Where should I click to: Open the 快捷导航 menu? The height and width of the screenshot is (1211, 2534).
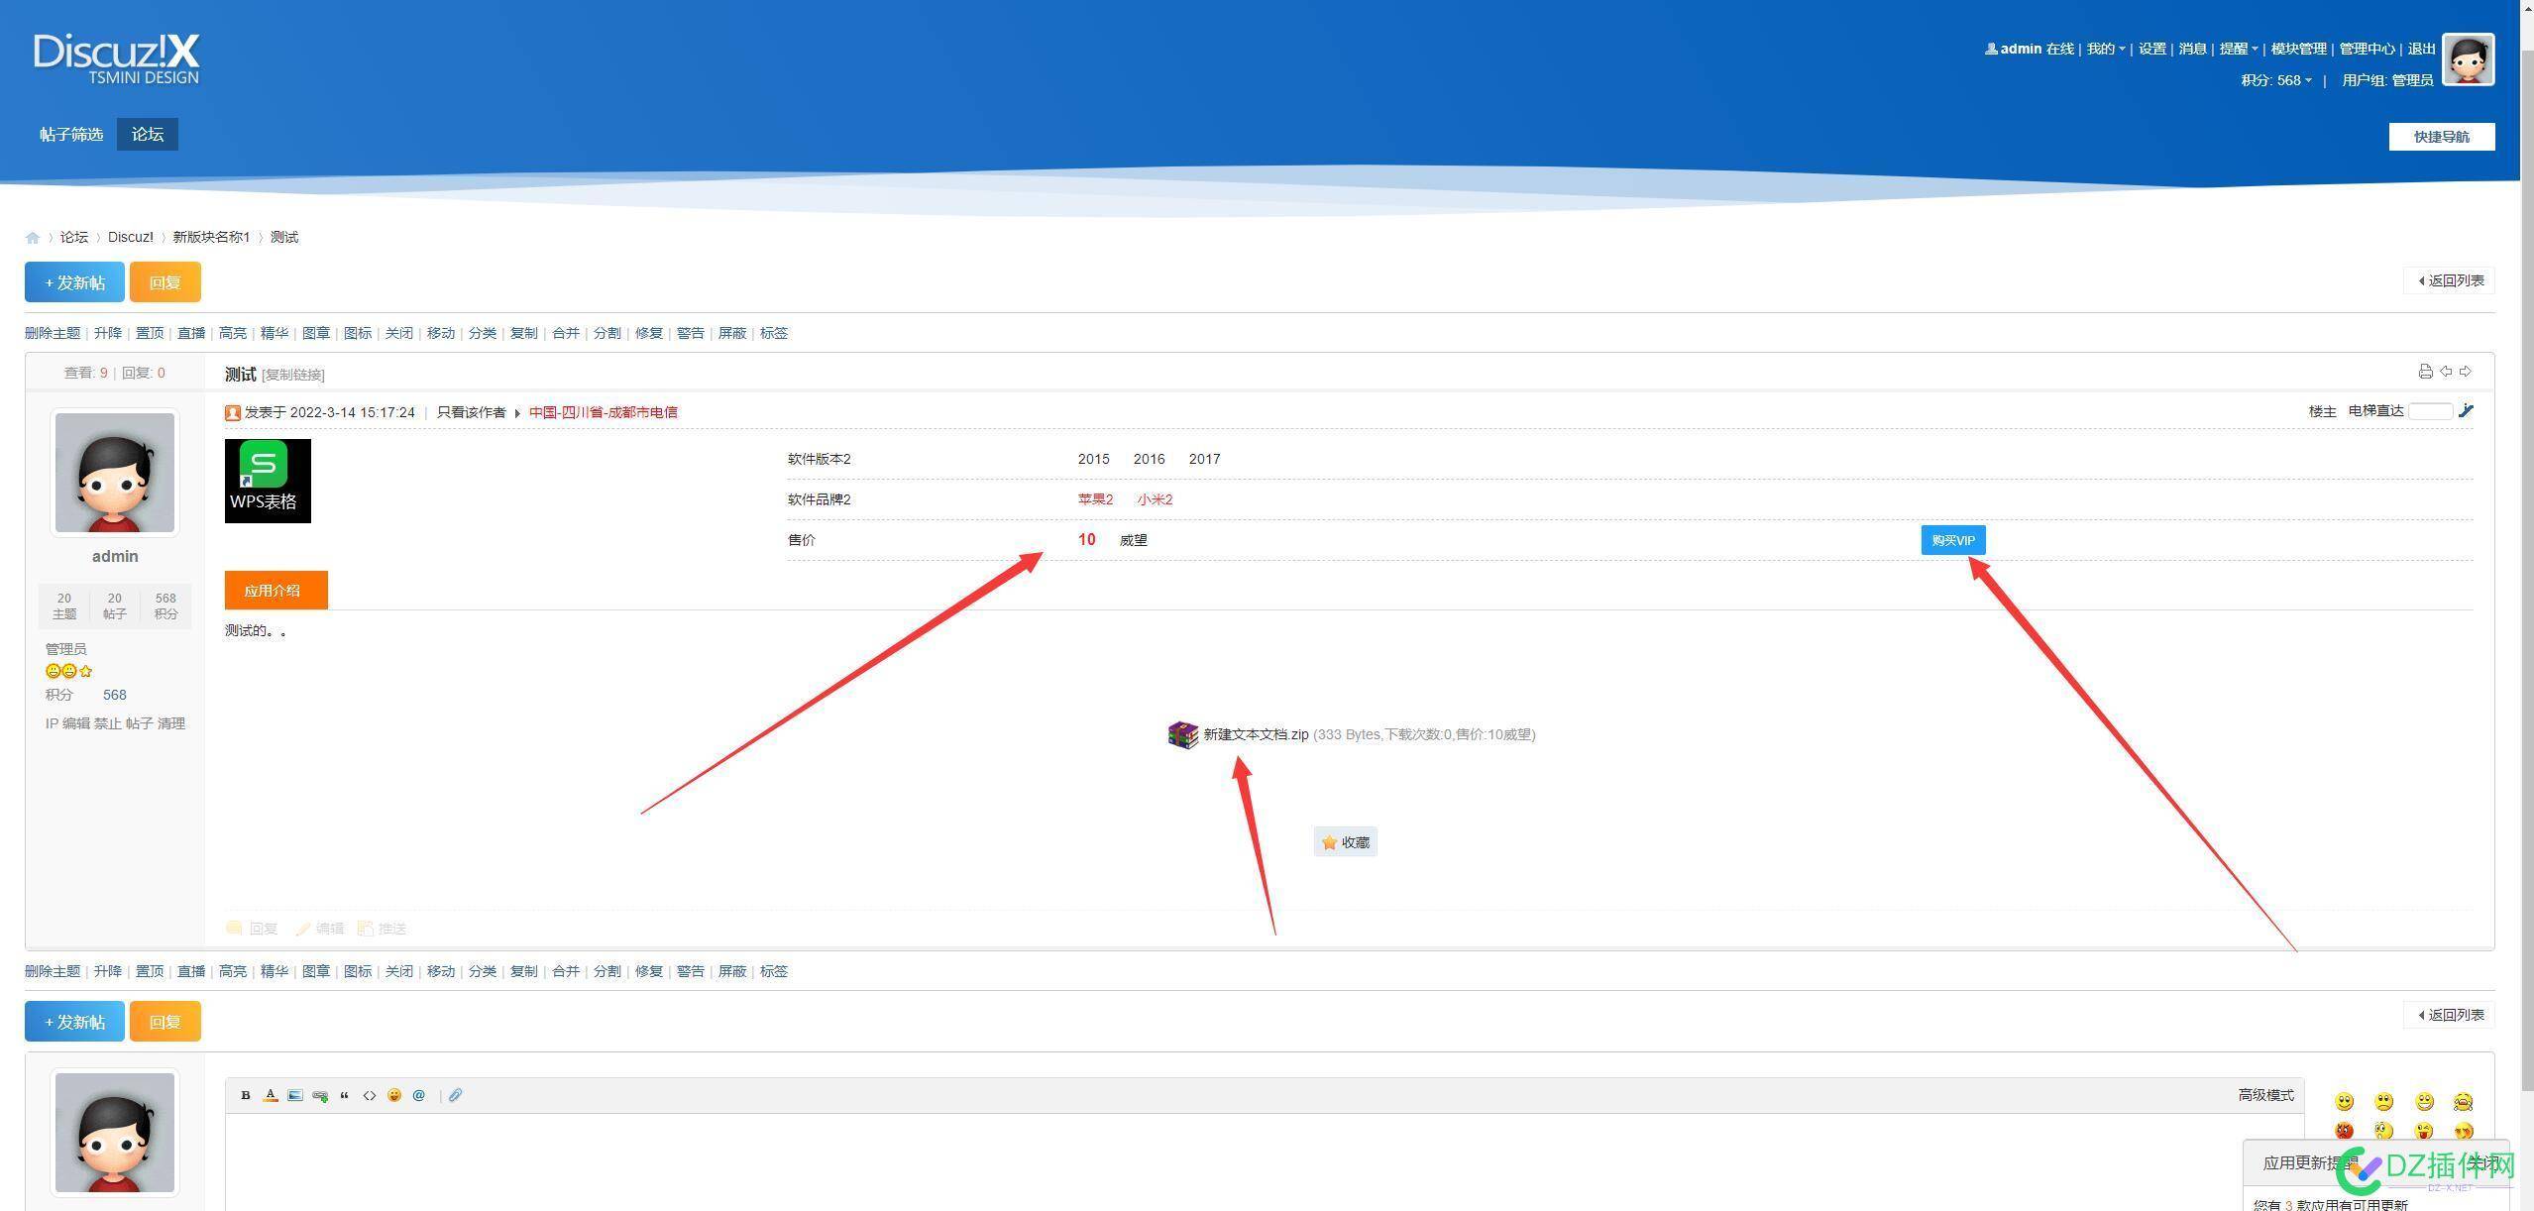click(x=2441, y=137)
